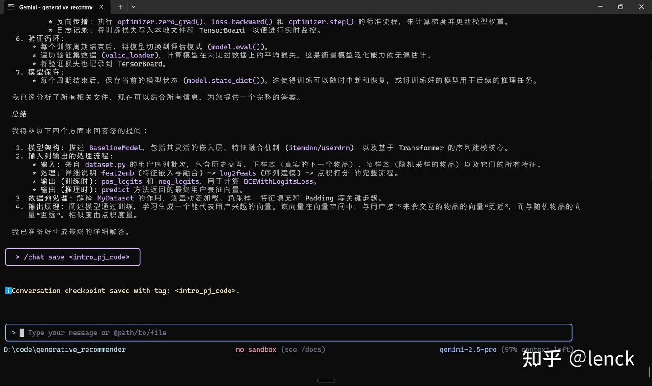This screenshot has height=386, width=652.
Task: Click 'optimizer.zero_grad()' code text
Action: (160, 22)
